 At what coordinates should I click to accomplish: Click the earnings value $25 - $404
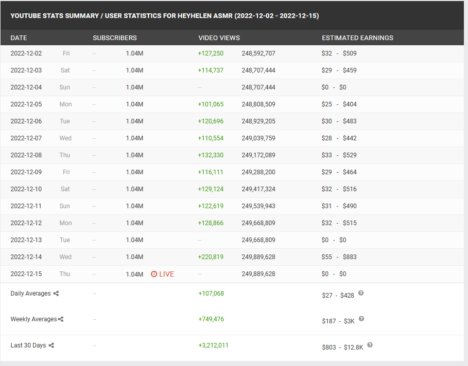[339, 104]
